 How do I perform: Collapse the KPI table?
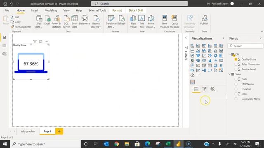coord(229,54)
